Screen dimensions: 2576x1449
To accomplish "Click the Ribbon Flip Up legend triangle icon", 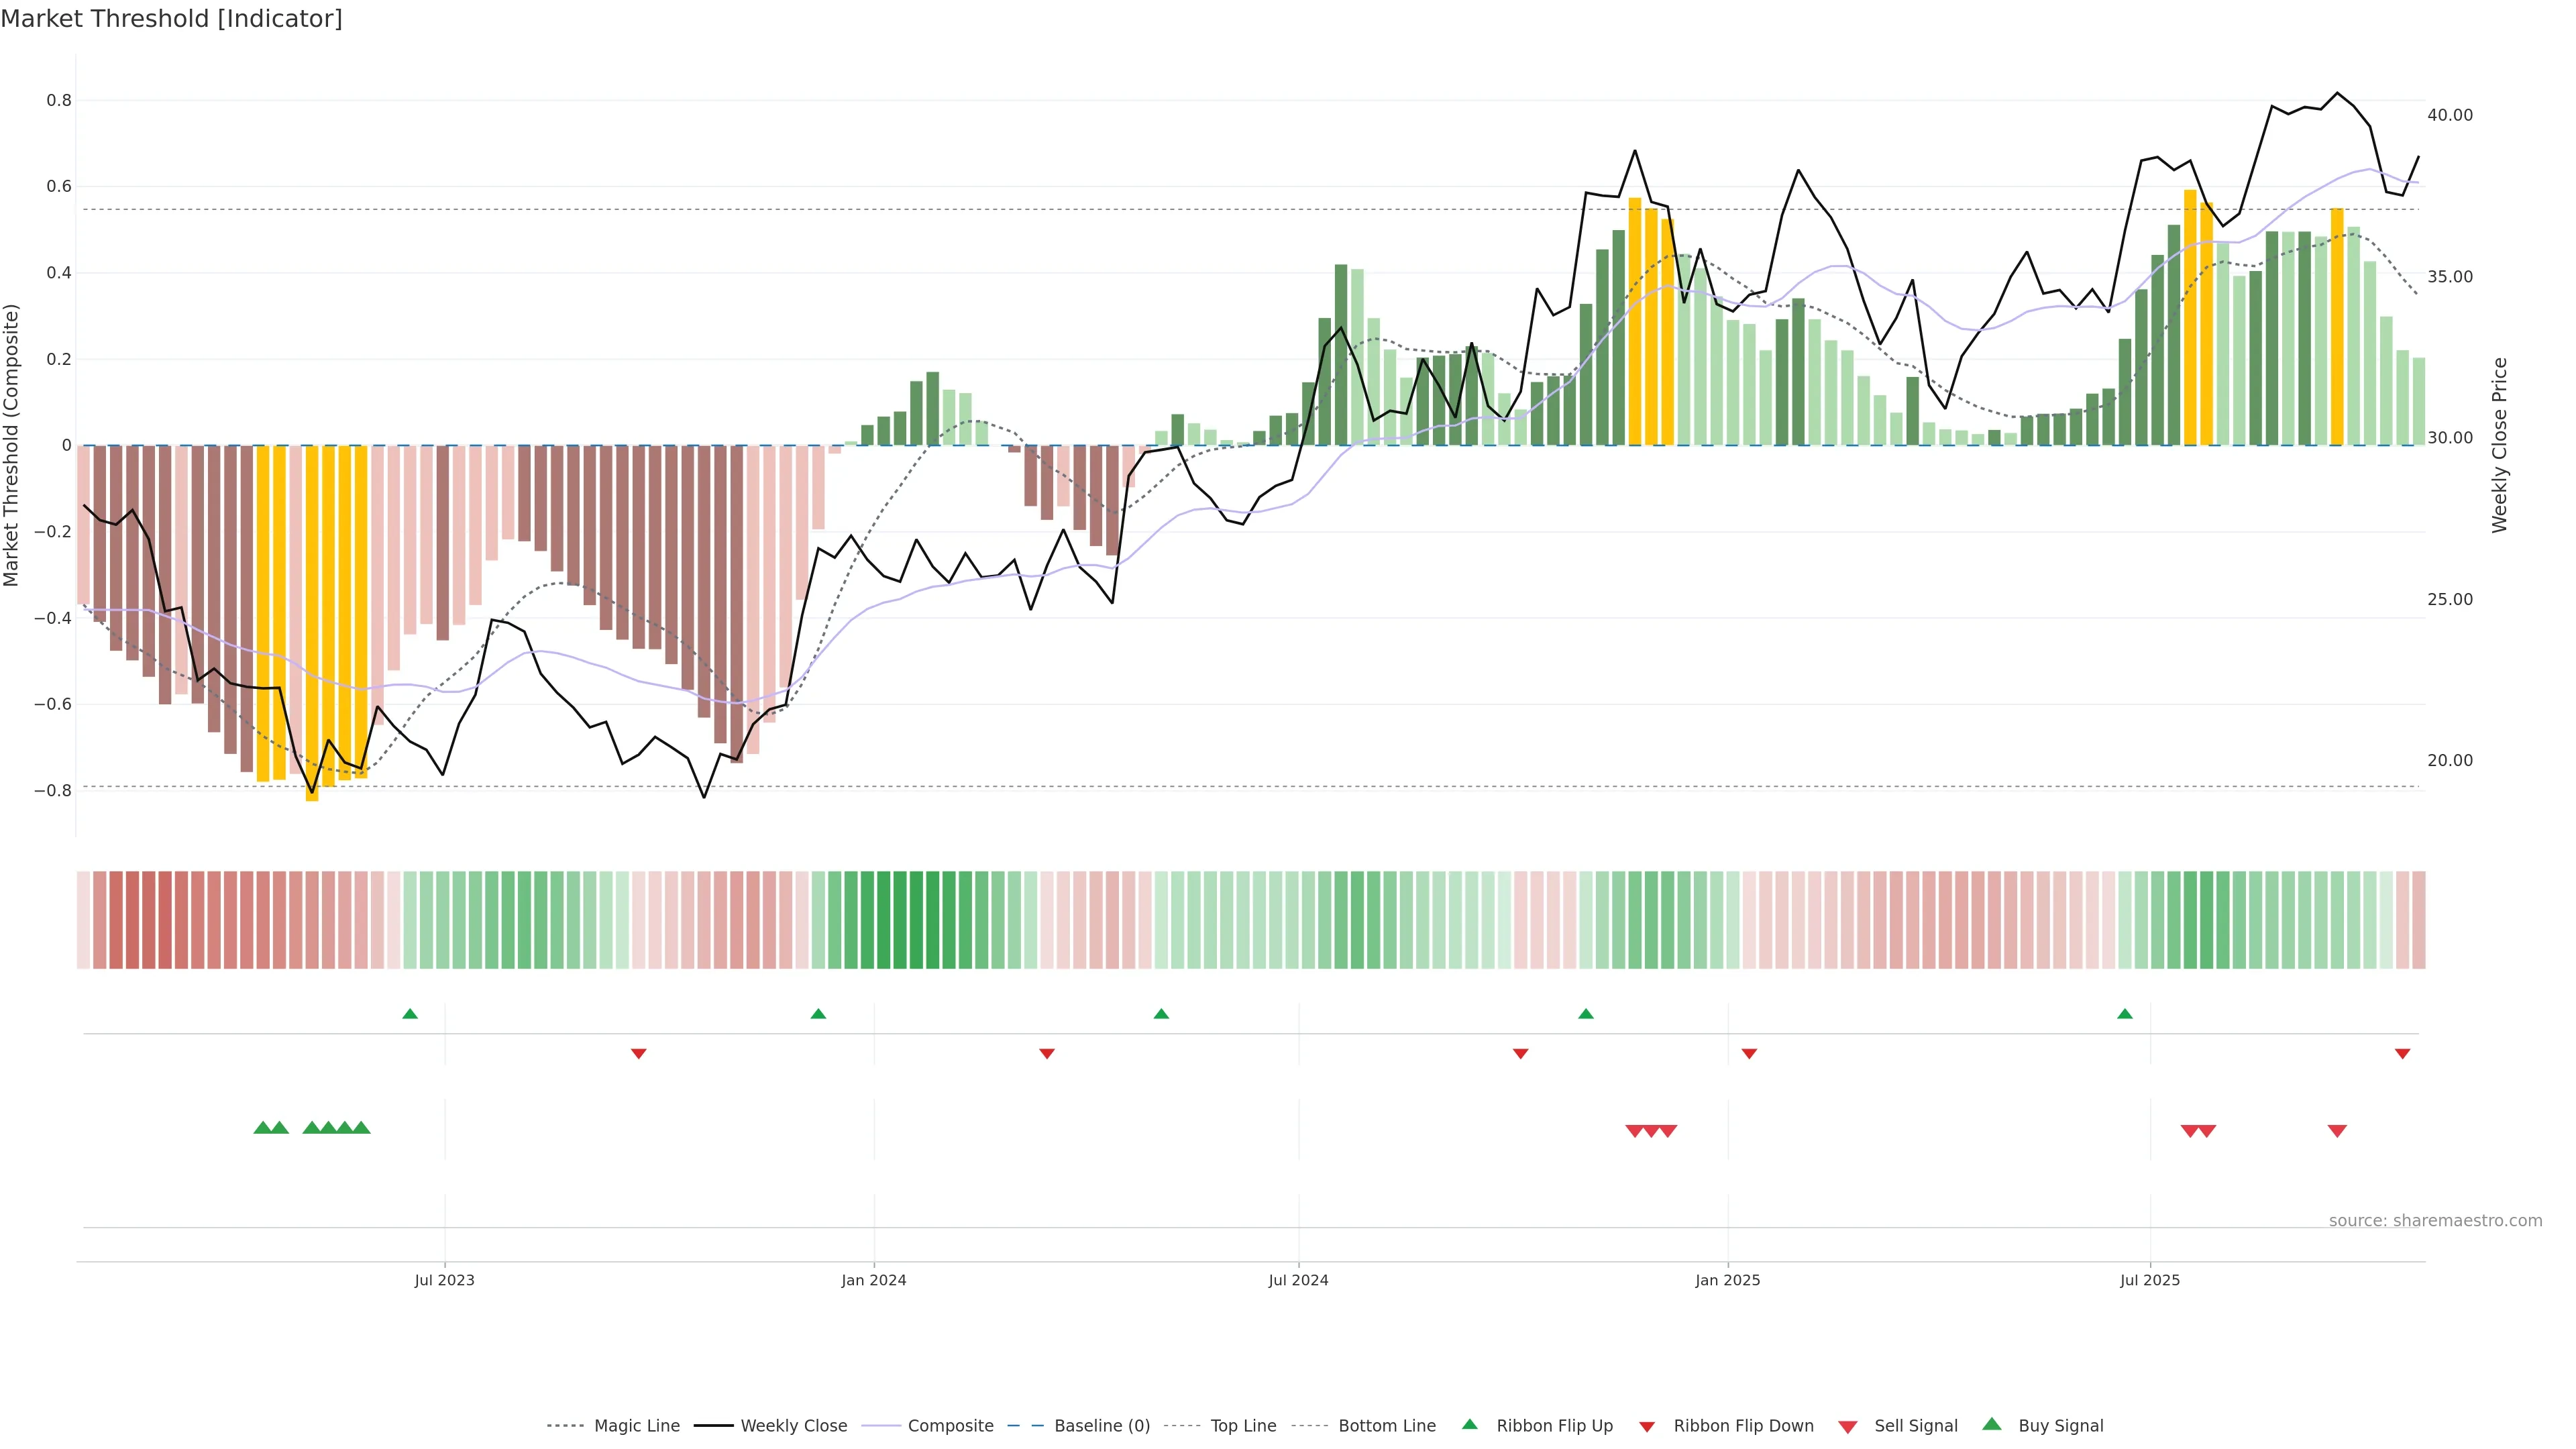I will [1469, 1424].
